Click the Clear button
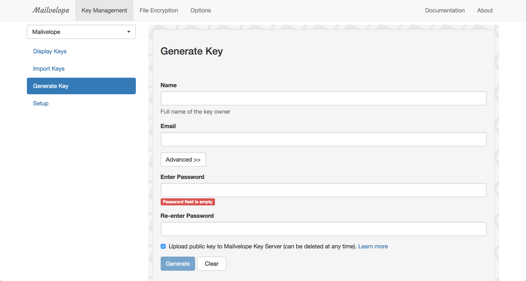Screen dimensions: 527x281 [x=211, y=263]
